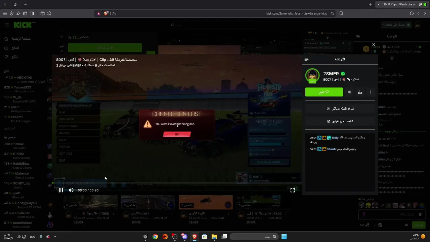This screenshot has width=430, height=242.
Task: Open the extensions puzzle icon
Action: (x=49, y=13)
